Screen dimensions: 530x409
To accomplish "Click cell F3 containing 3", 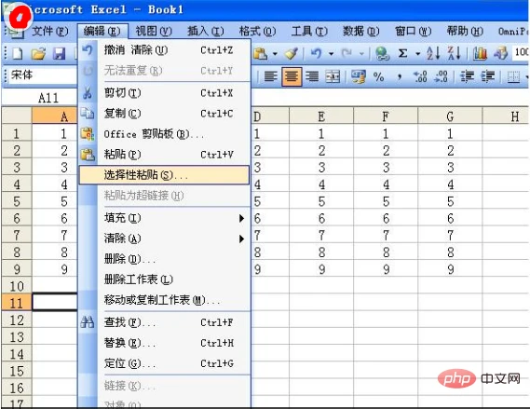I will (x=386, y=168).
